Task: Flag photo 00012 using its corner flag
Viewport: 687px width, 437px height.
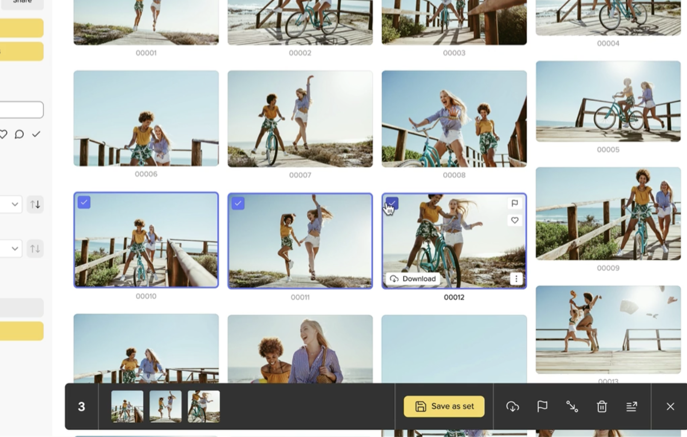Action: click(515, 203)
